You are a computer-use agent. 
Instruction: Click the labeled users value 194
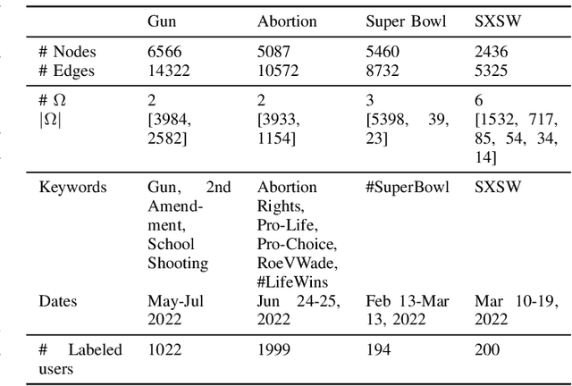tap(379, 349)
